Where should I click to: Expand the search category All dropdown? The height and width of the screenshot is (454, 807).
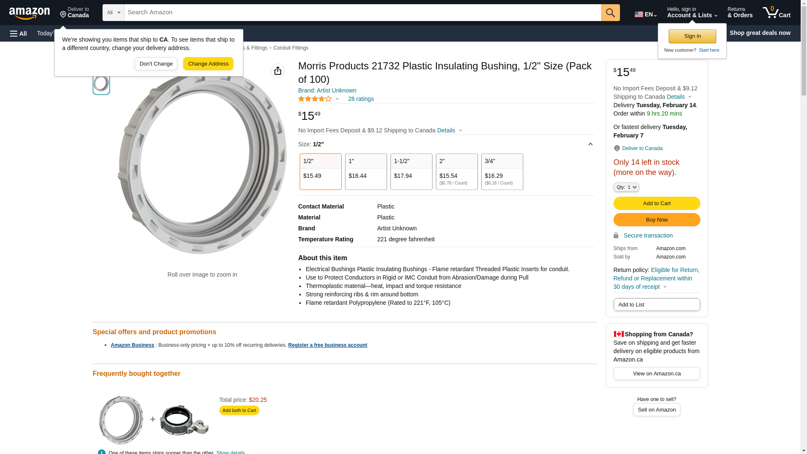[x=113, y=13]
